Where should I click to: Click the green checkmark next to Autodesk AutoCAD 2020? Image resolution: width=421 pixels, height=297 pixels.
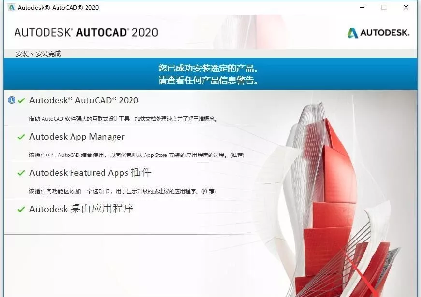[21, 101]
